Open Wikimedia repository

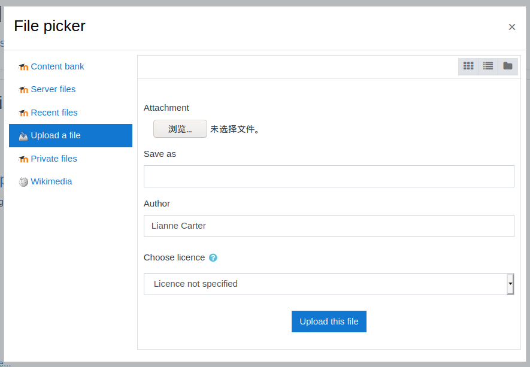52,181
